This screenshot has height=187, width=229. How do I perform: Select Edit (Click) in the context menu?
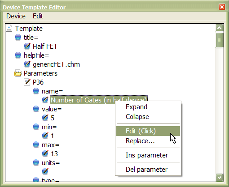[148, 131]
